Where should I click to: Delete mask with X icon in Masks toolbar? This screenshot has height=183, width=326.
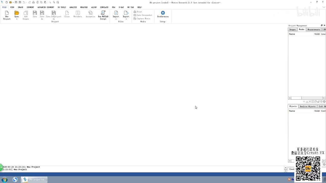click(x=310, y=102)
